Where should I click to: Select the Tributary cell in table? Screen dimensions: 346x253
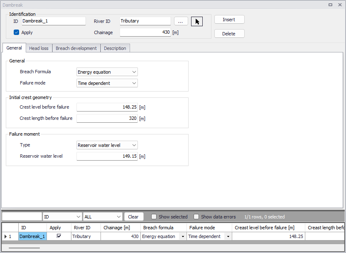tap(86, 236)
